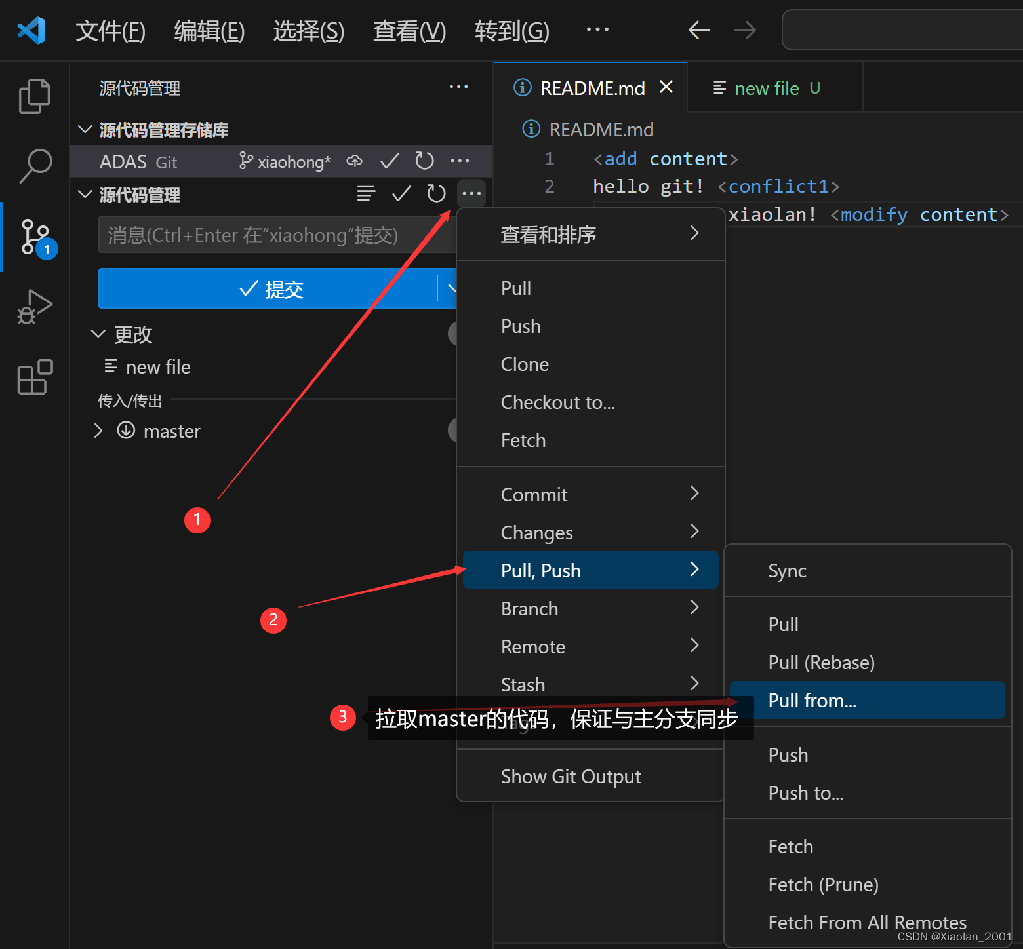Image resolution: width=1023 pixels, height=949 pixels.
Task: Choose Fetch in the Pull, Push submenu
Action: tap(867, 846)
